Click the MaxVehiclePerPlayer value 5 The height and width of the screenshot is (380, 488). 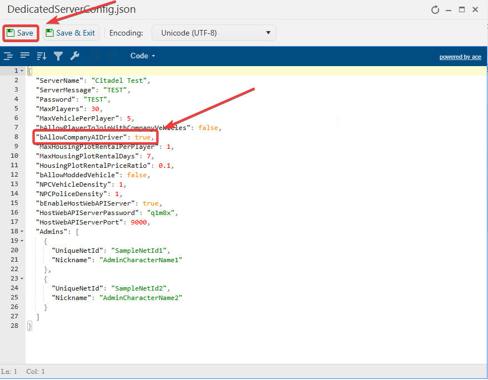click(129, 118)
